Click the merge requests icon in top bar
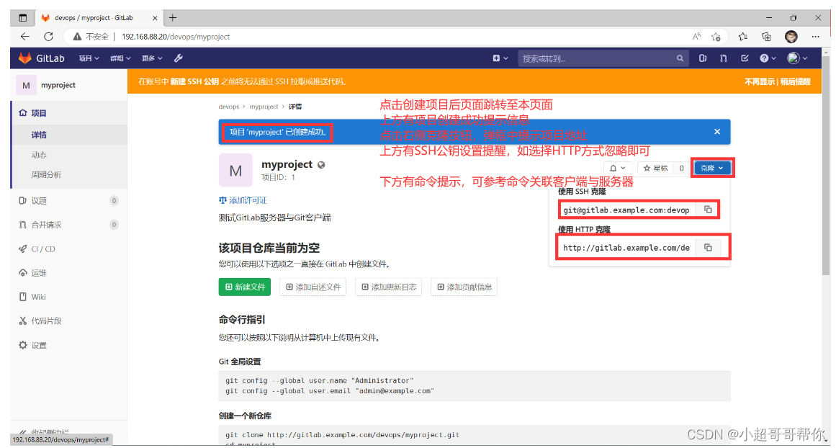 click(x=724, y=58)
